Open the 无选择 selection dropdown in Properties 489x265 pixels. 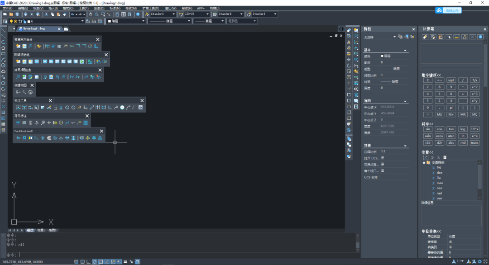[x=380, y=37]
